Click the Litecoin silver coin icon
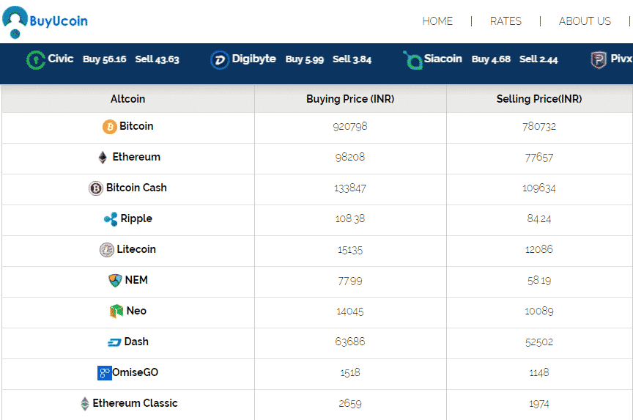Viewport: 633px width, 420px height. pyautogui.click(x=106, y=250)
